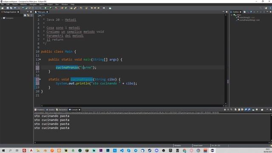This screenshot has width=272, height=153.
Task: Fold the comment block at line 1
Action: tap(40, 16)
